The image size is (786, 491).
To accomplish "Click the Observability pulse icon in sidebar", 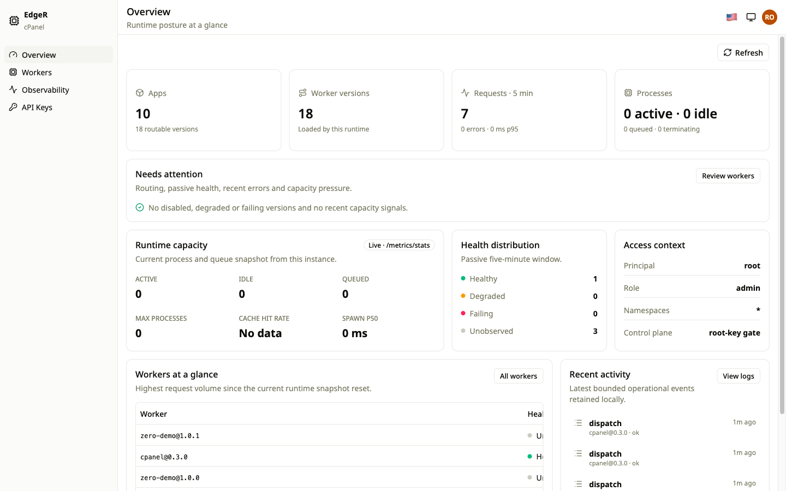I will click(13, 89).
